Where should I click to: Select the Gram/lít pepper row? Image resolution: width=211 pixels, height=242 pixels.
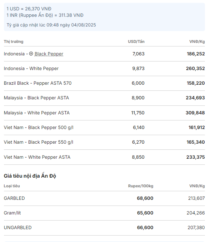[x=104, y=213]
